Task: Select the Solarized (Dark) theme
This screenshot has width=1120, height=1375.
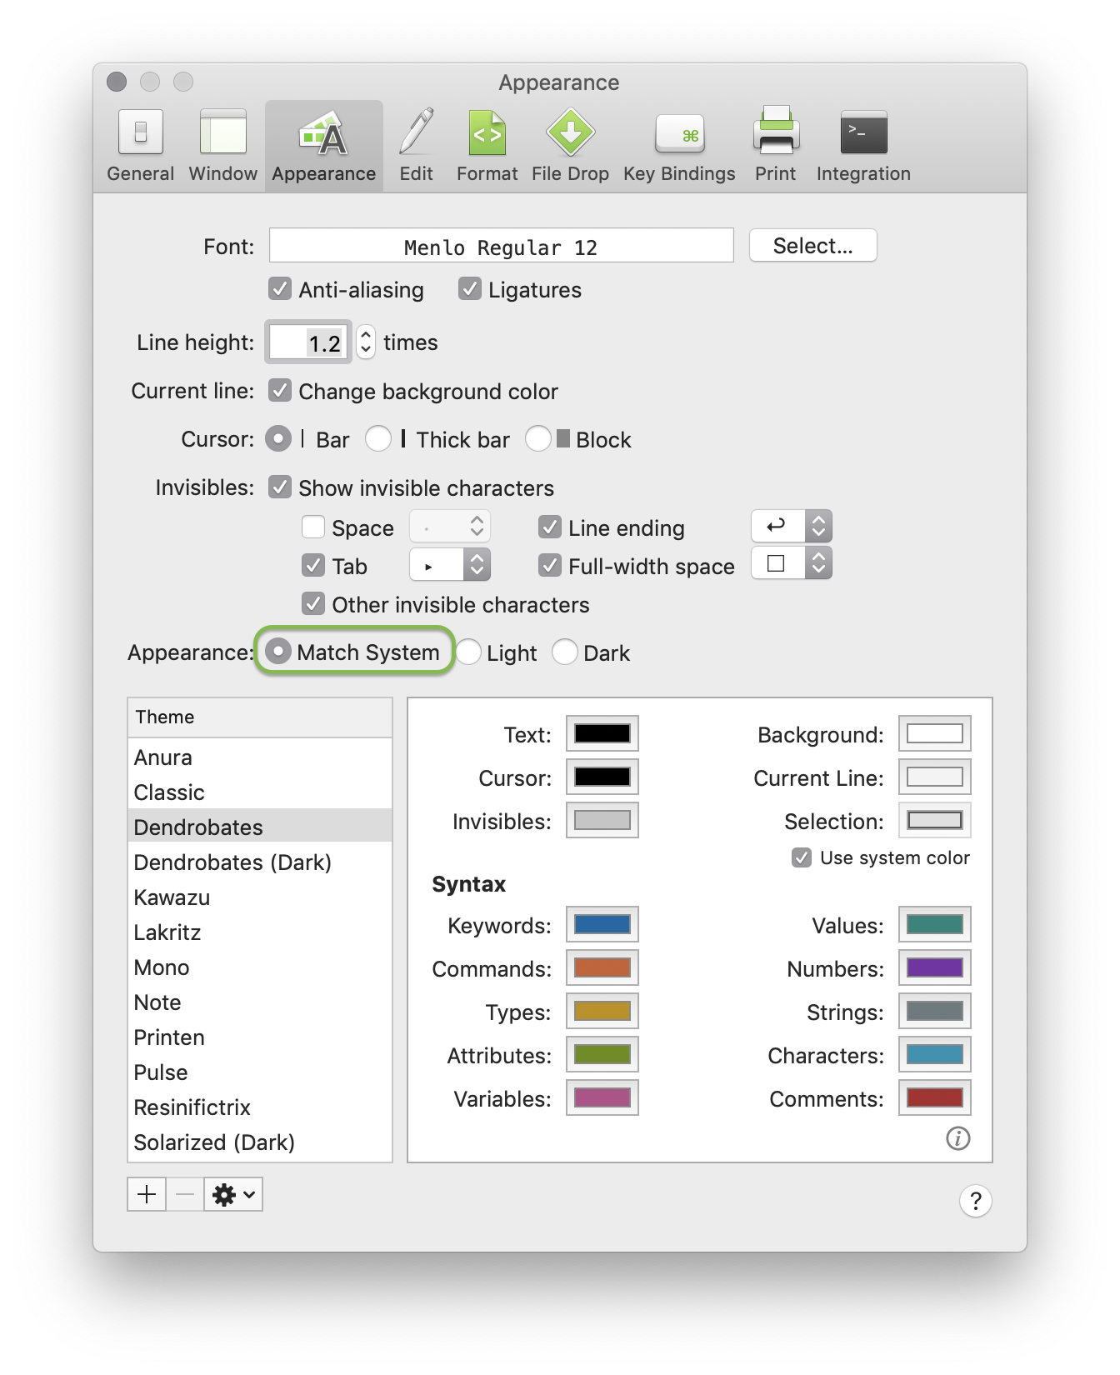Action: (x=260, y=1142)
